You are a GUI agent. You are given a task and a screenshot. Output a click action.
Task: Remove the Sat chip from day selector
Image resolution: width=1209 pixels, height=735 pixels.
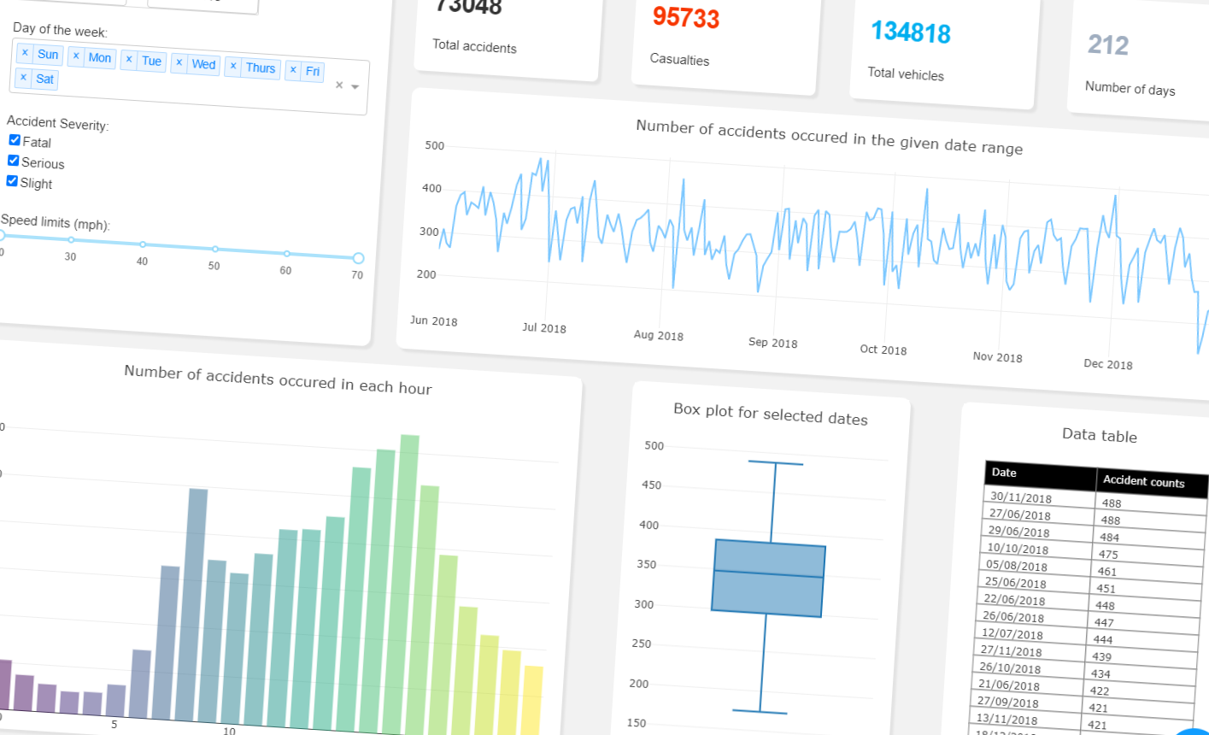point(24,78)
